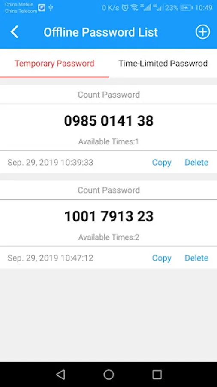The image size is (217, 387).
Task: Switch to Time-Limited Password tab
Action: point(163,64)
